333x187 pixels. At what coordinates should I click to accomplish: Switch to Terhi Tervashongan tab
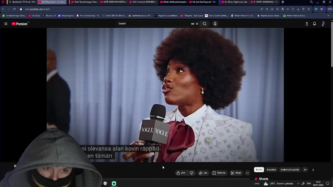pos(84,2)
